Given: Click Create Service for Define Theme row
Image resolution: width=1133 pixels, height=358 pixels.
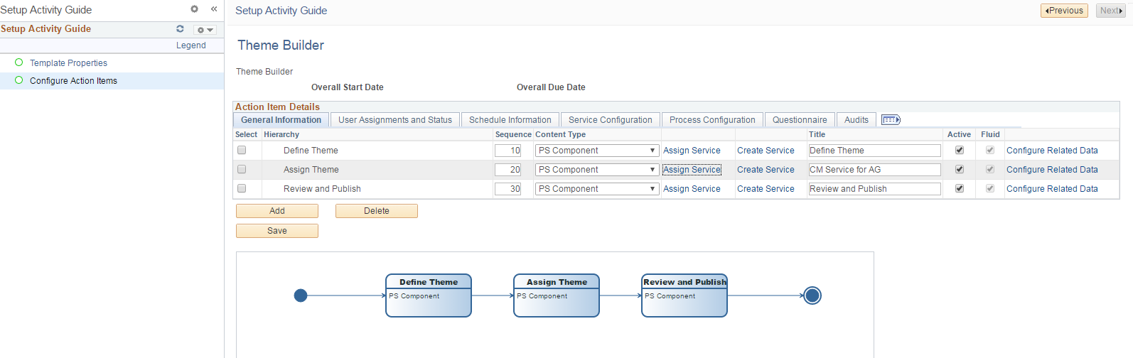Looking at the screenshot, I should pyautogui.click(x=766, y=151).
